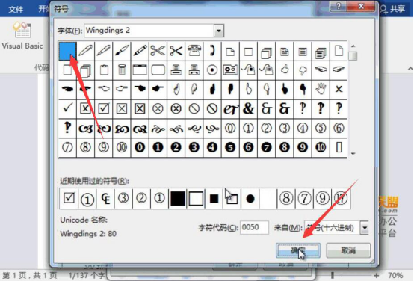Pick the telephone symbol

194,51
